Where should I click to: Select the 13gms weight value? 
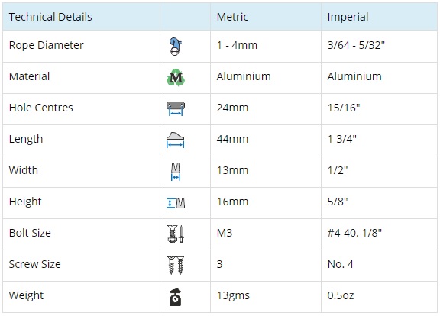233,295
